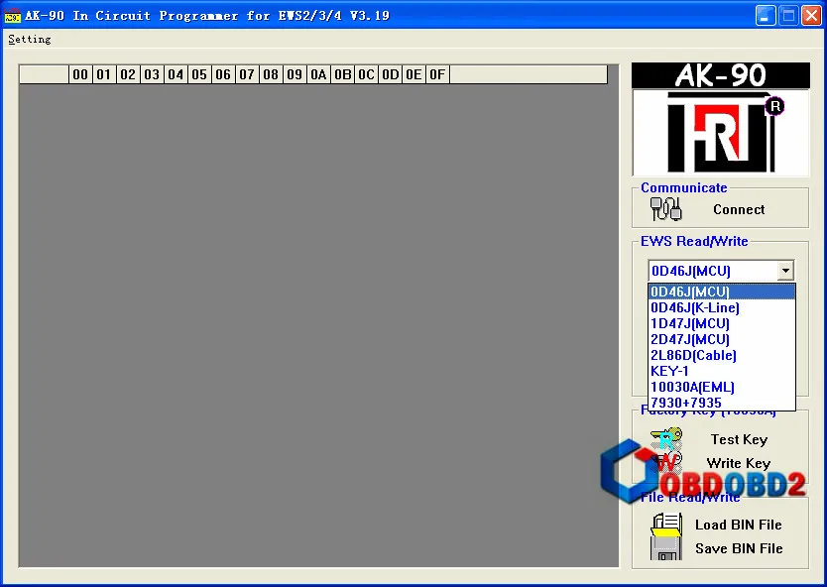Choose 7930+7935 option
Viewport: 827px width, 587px height.
pyautogui.click(x=722, y=403)
